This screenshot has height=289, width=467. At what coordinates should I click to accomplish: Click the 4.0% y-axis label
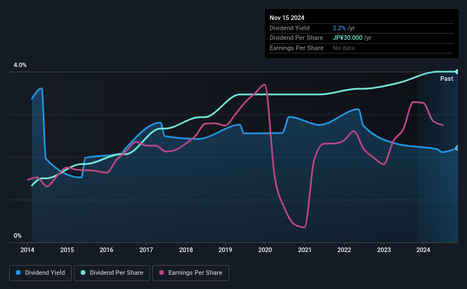[x=20, y=65]
